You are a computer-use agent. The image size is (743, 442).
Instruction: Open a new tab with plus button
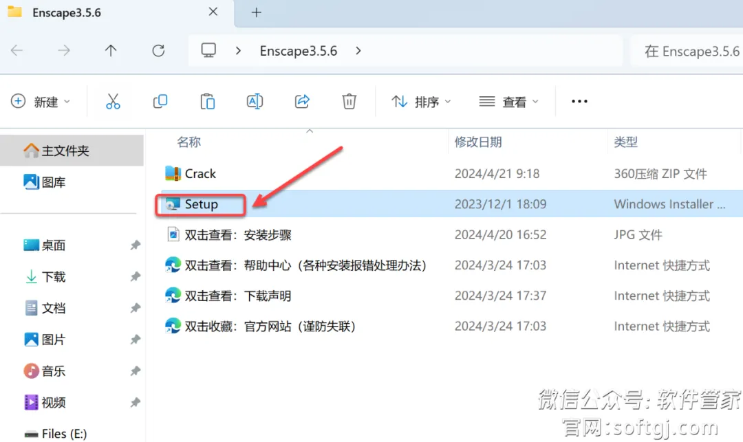coord(257,12)
